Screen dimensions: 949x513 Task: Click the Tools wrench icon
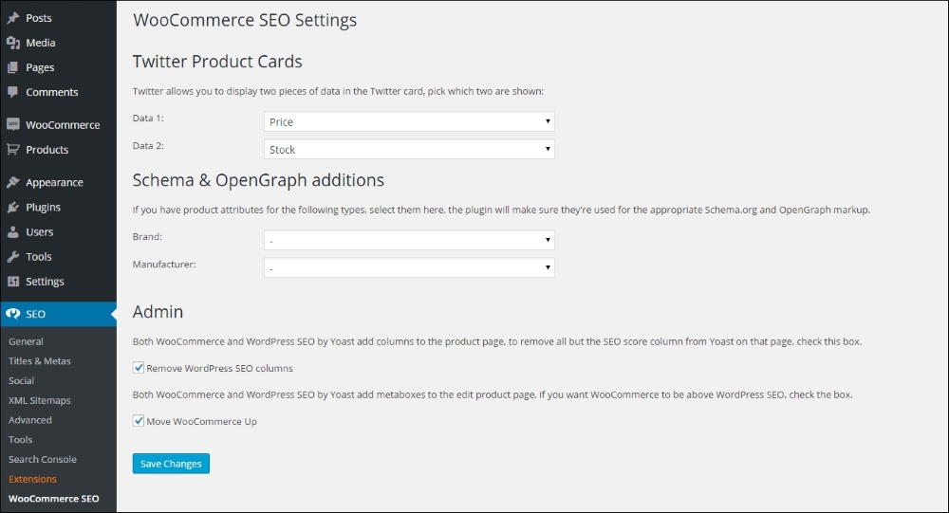click(x=12, y=256)
